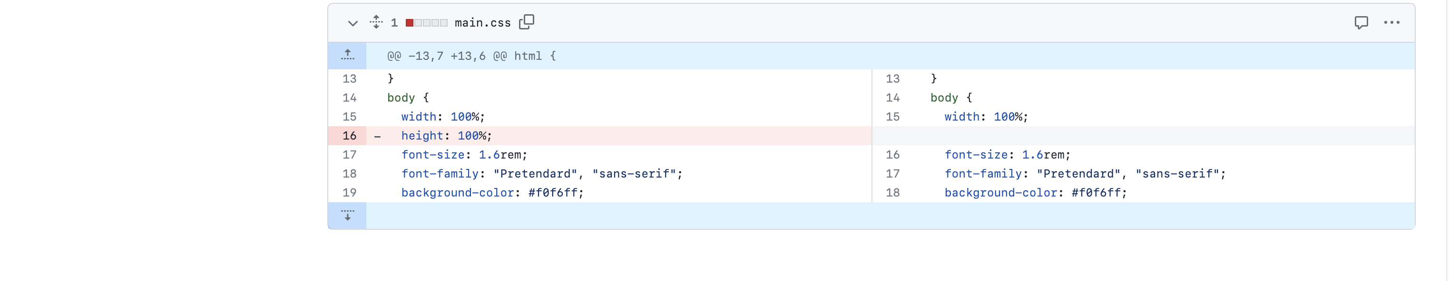Copy main.css file path to clipboard
The height and width of the screenshot is (281, 1449).
527,22
